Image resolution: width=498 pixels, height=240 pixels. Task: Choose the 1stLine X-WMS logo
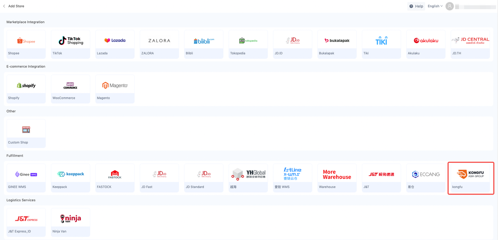[292, 174]
